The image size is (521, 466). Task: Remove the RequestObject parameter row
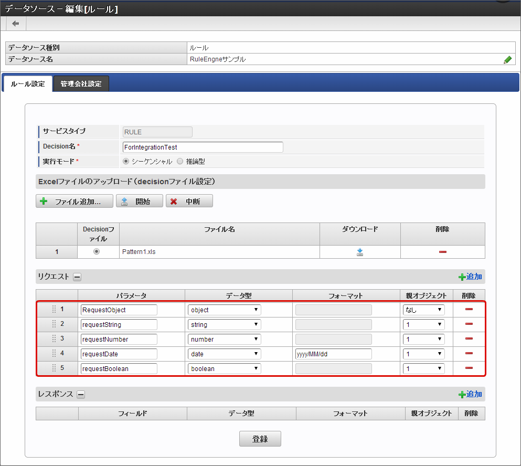pyautogui.click(x=469, y=310)
